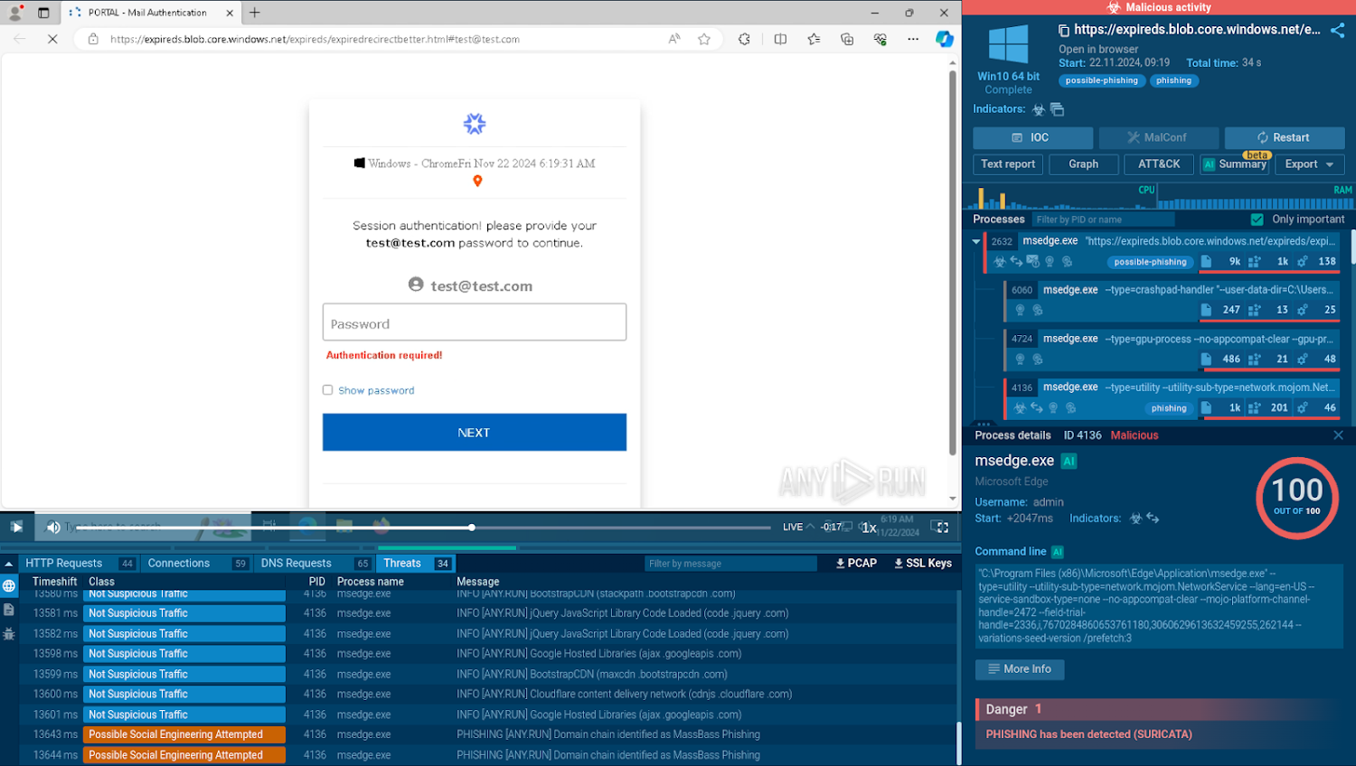Click the Restart analysis button
1356x766 pixels.
[x=1284, y=137]
